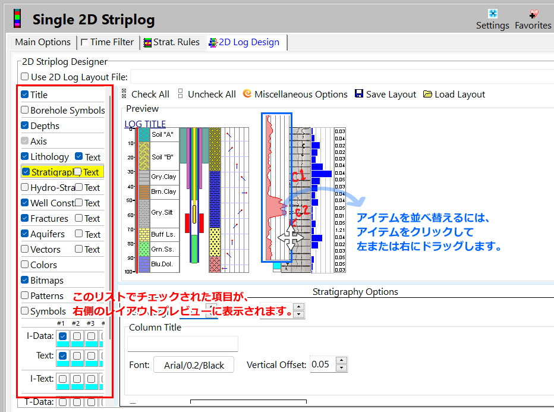The height and width of the screenshot is (412, 554).
Task: Click the Check All icon
Action: click(124, 94)
